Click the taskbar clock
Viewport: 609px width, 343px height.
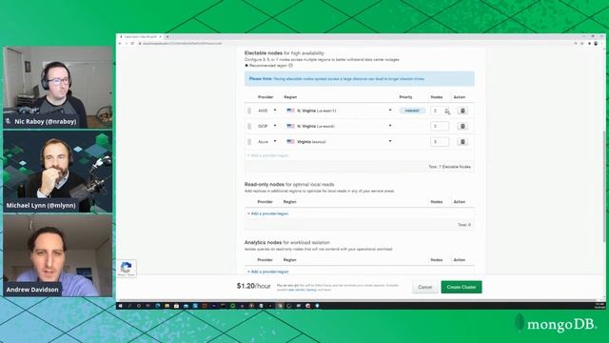[x=599, y=306]
